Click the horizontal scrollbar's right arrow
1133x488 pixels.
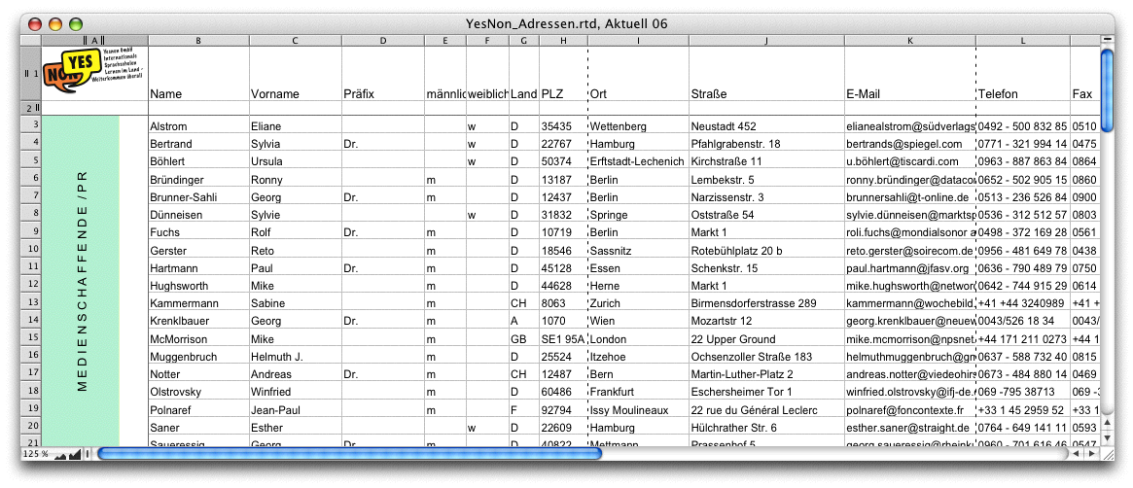click(1090, 454)
